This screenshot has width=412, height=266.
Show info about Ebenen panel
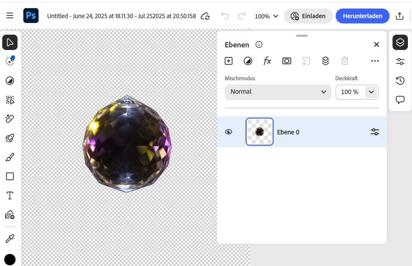coord(259,45)
